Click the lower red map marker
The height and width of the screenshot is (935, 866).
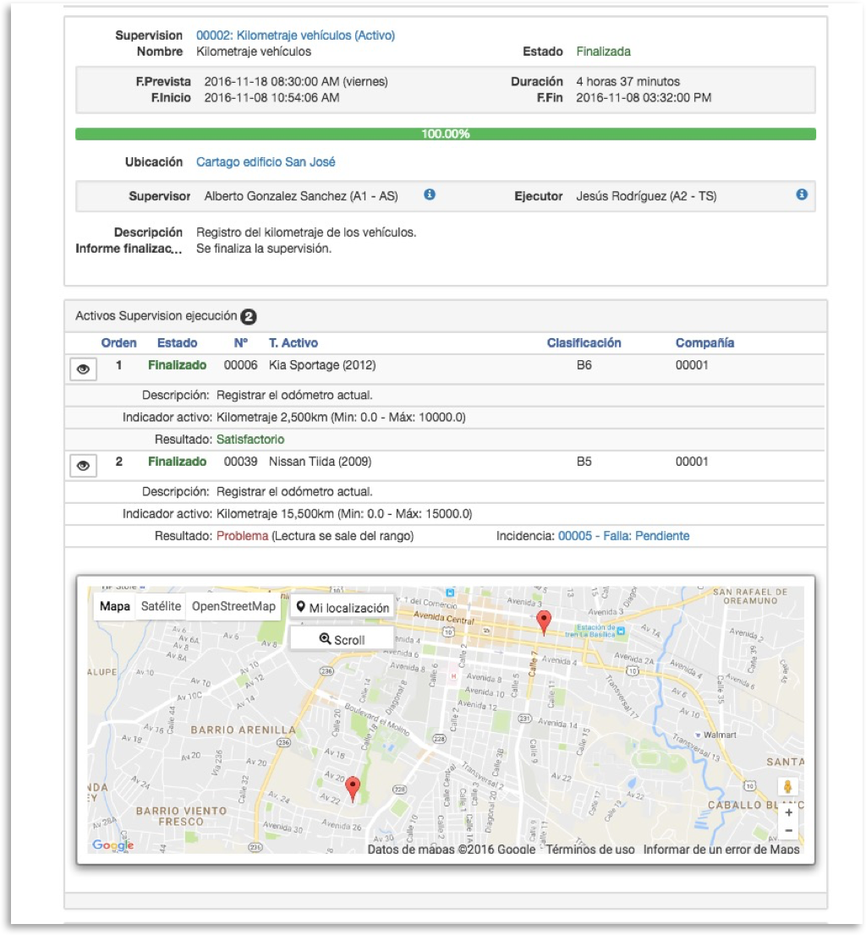[354, 789]
